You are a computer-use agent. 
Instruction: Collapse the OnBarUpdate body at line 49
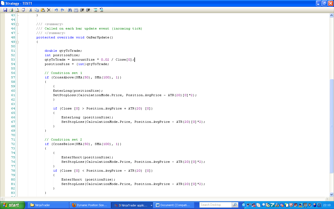(17, 42)
